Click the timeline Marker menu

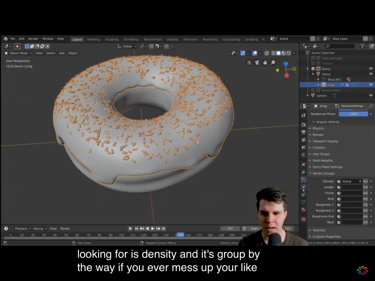tap(65, 229)
